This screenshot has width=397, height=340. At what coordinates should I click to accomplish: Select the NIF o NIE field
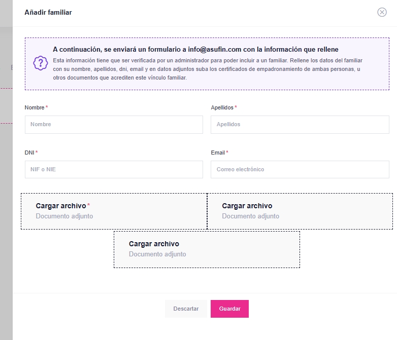tap(114, 170)
